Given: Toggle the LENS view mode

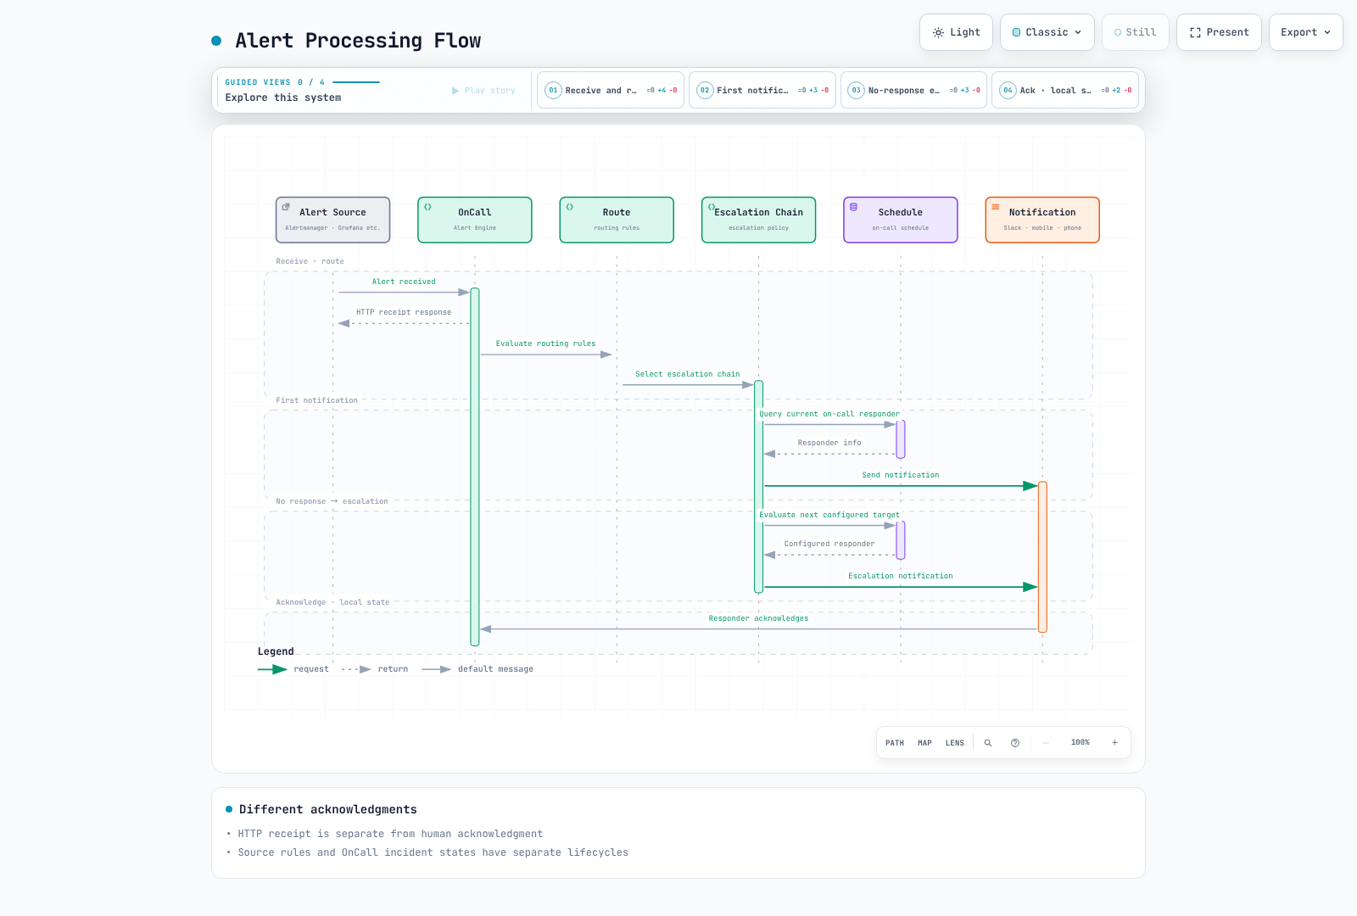Looking at the screenshot, I should pyautogui.click(x=955, y=743).
